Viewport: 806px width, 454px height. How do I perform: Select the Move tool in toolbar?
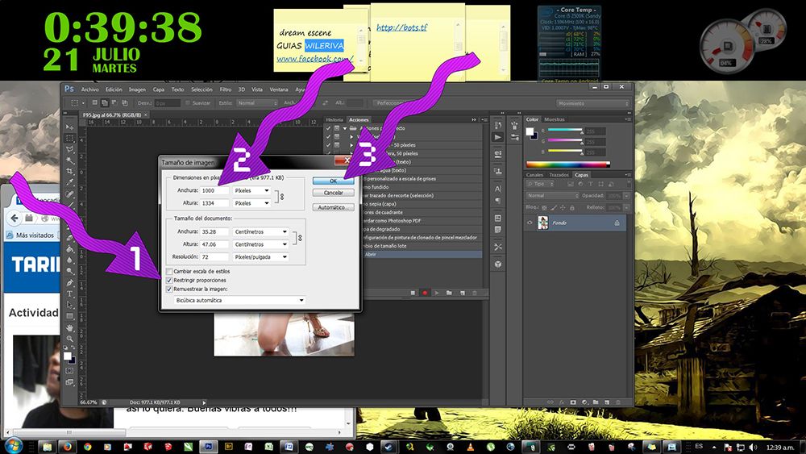[70, 127]
